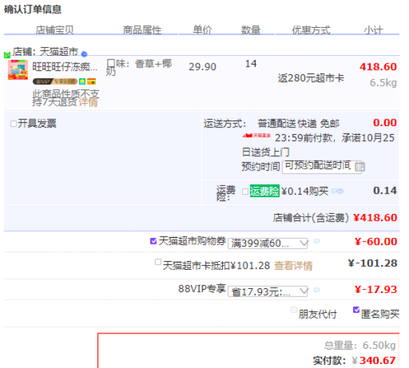Click the green badge after the 88VIP tag
Screen dimensions: 409x368
pos(82,81)
